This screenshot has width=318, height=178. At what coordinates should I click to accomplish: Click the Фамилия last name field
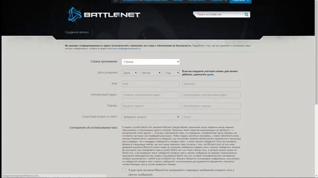click(x=211, y=84)
